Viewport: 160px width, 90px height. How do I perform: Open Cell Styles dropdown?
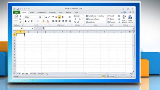(91, 22)
